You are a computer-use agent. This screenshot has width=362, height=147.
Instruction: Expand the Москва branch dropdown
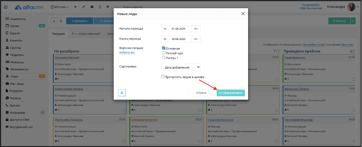click(x=60, y=7)
